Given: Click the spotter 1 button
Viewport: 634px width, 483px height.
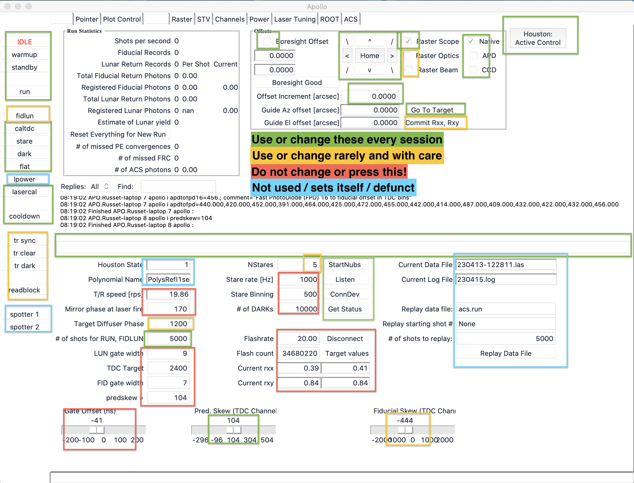Looking at the screenshot, I should pos(25,314).
